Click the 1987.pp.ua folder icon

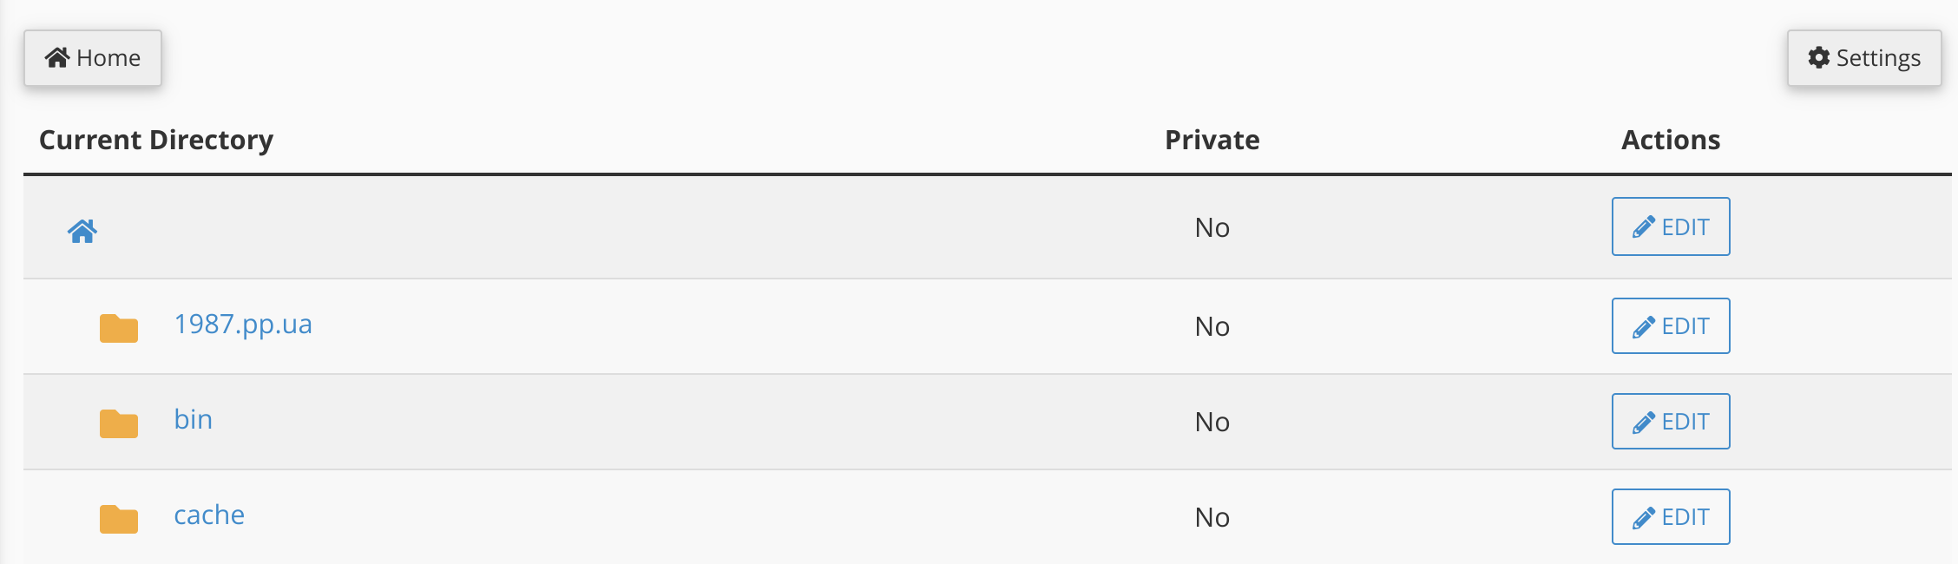tap(119, 328)
